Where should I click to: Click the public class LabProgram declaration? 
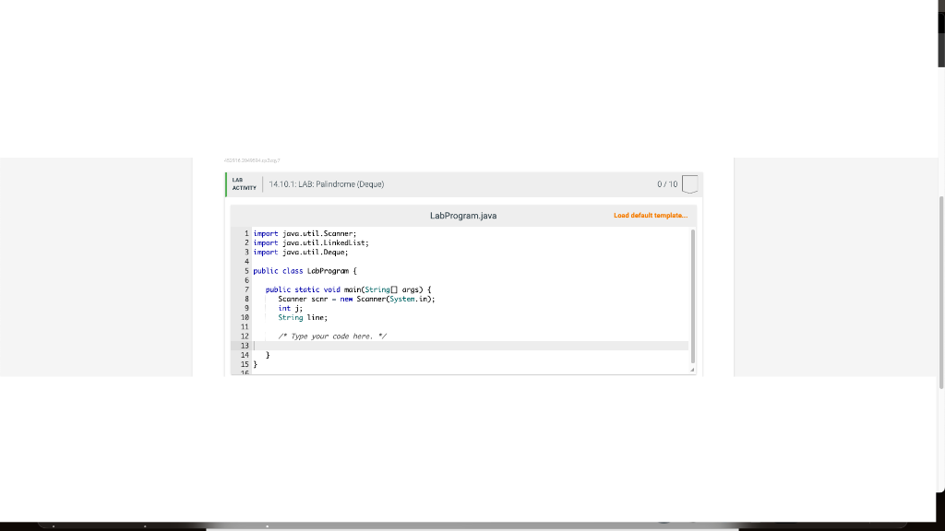[x=305, y=270]
